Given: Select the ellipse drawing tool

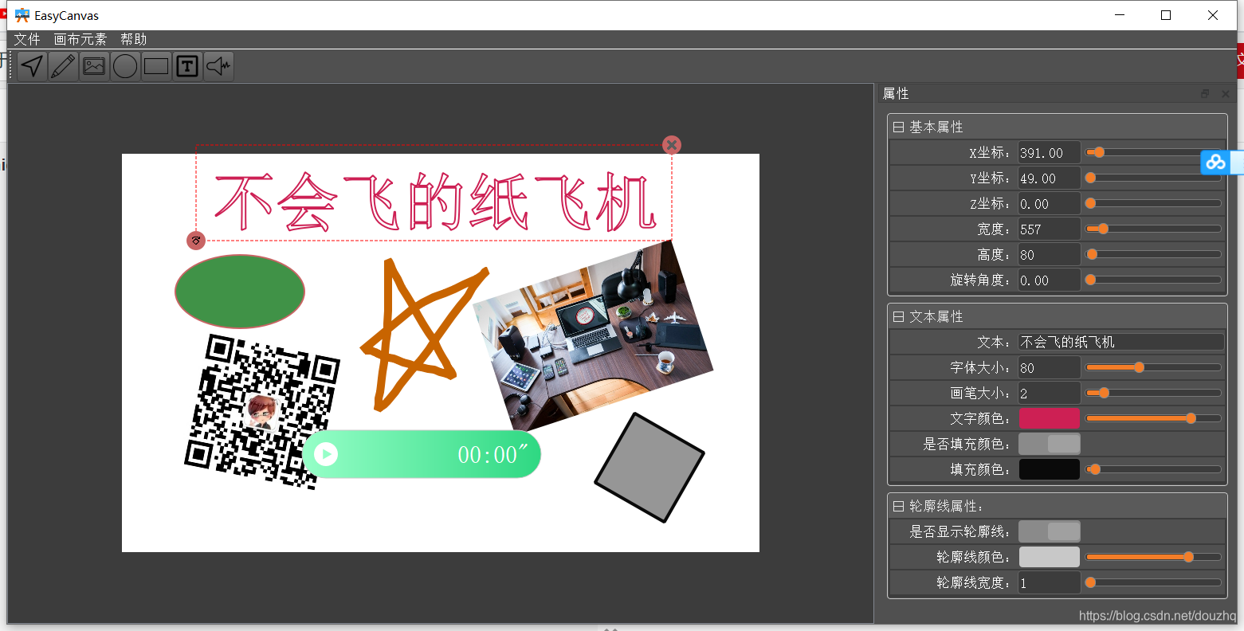Looking at the screenshot, I should (124, 66).
